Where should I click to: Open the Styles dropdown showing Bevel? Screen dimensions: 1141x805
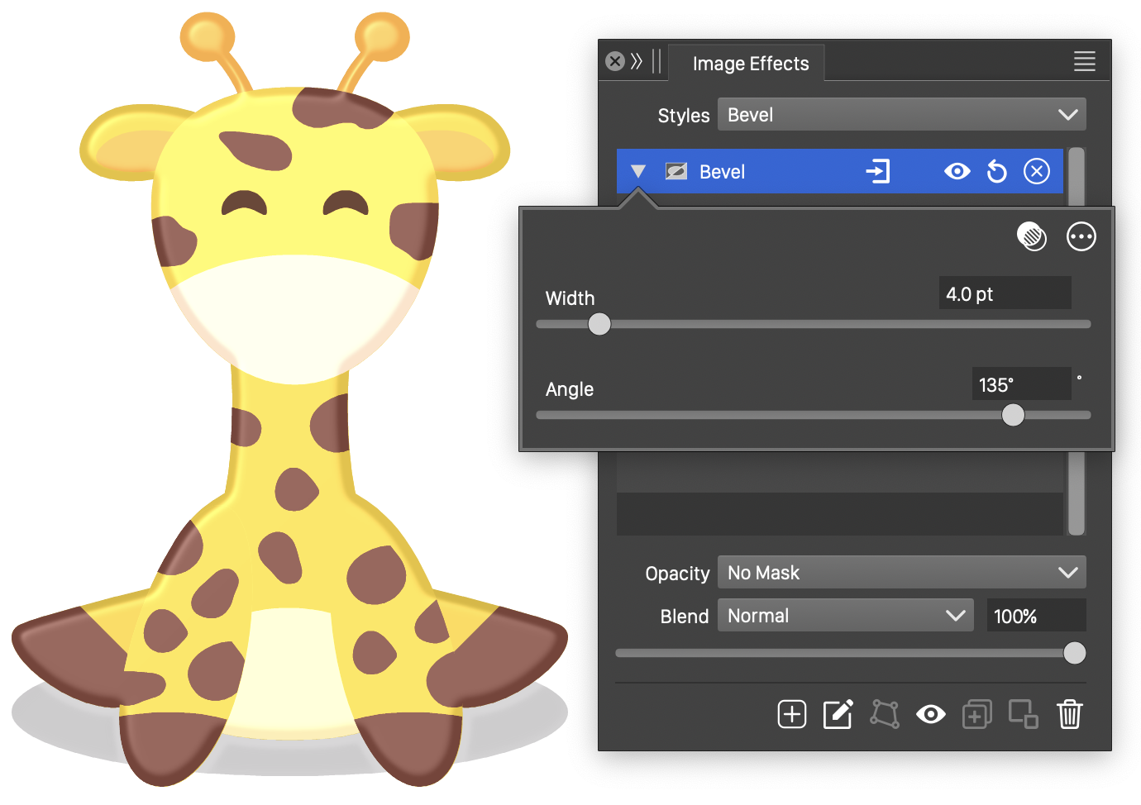point(901,115)
